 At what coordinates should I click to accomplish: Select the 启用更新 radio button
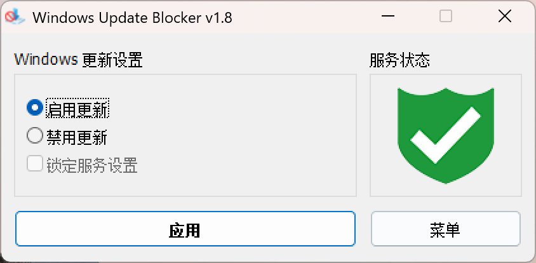pos(35,108)
